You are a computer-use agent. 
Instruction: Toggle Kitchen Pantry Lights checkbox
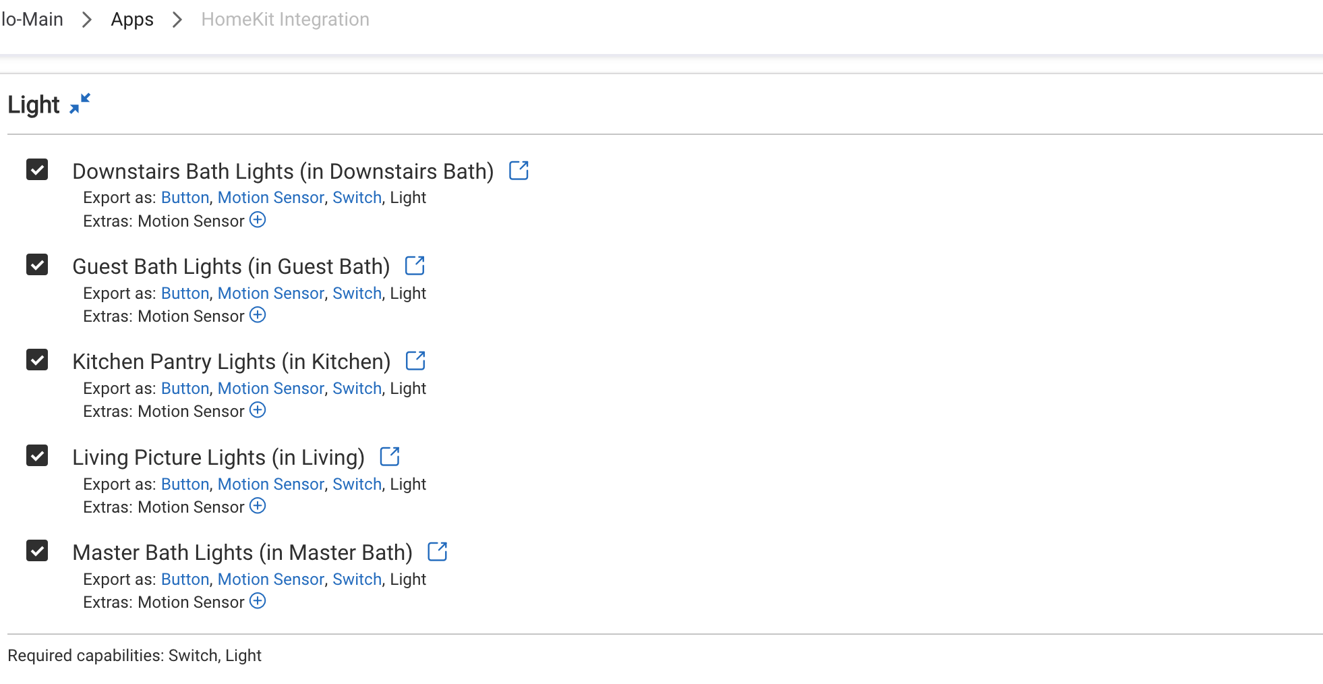pyautogui.click(x=37, y=360)
